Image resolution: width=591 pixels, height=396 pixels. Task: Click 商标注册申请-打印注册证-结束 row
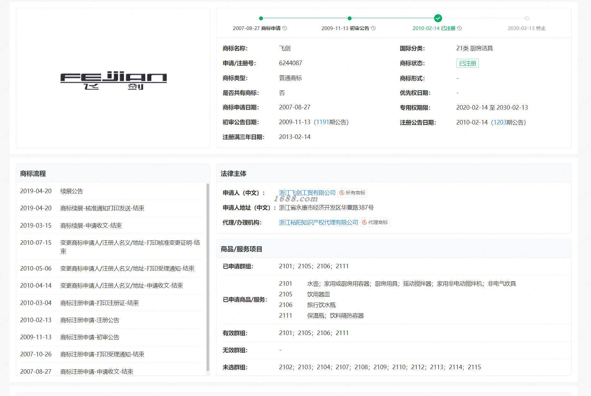coord(111,303)
